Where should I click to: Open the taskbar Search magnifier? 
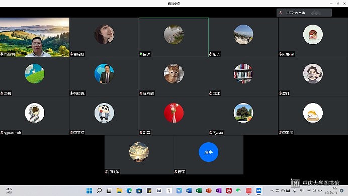(x=100, y=190)
